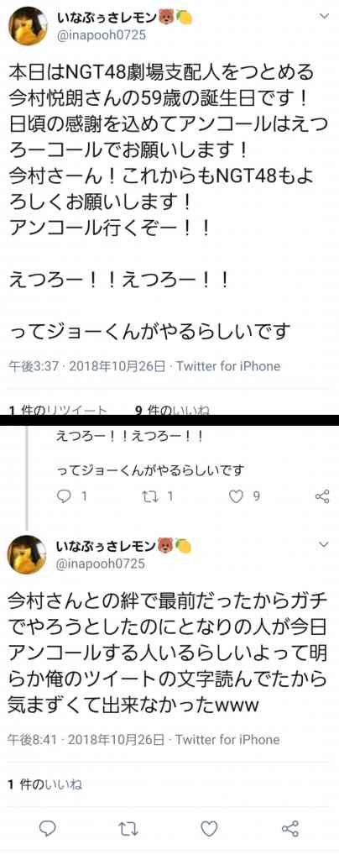Like the quoted tweet showing 9 likes
Screen dimensions: 339x860
pos(243,496)
